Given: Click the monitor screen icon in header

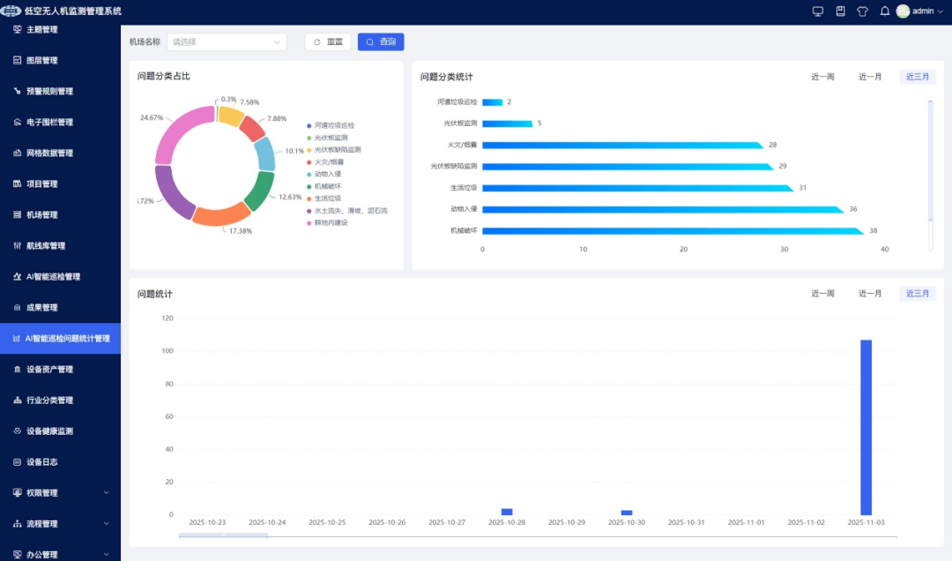Looking at the screenshot, I should [817, 11].
